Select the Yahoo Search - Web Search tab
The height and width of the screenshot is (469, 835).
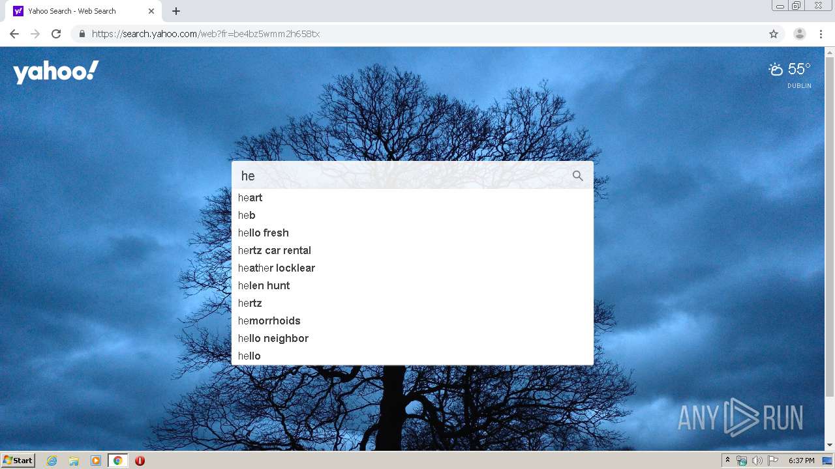point(83,11)
